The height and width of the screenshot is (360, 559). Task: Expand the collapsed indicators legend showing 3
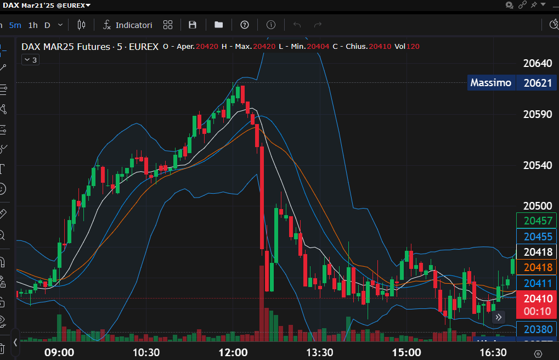30,60
